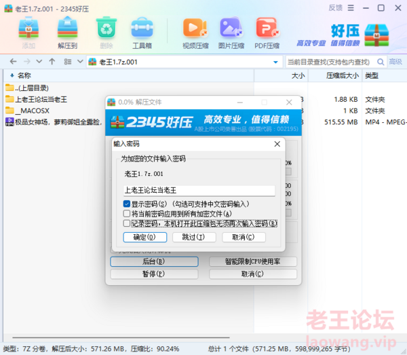Click 反馈 feedback in title bar

click(x=336, y=8)
